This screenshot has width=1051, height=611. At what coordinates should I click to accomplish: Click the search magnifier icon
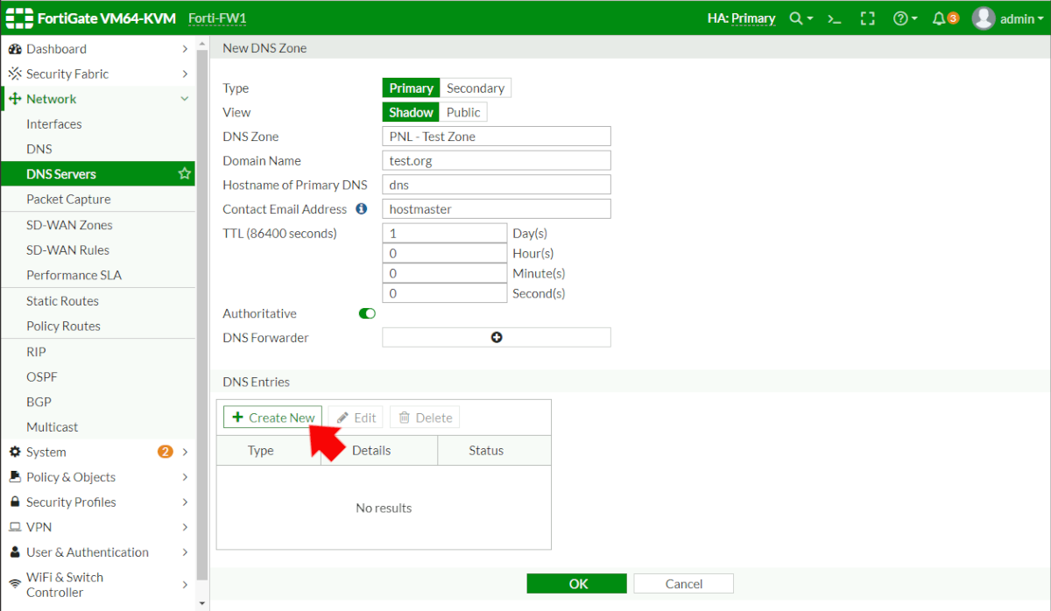click(797, 18)
